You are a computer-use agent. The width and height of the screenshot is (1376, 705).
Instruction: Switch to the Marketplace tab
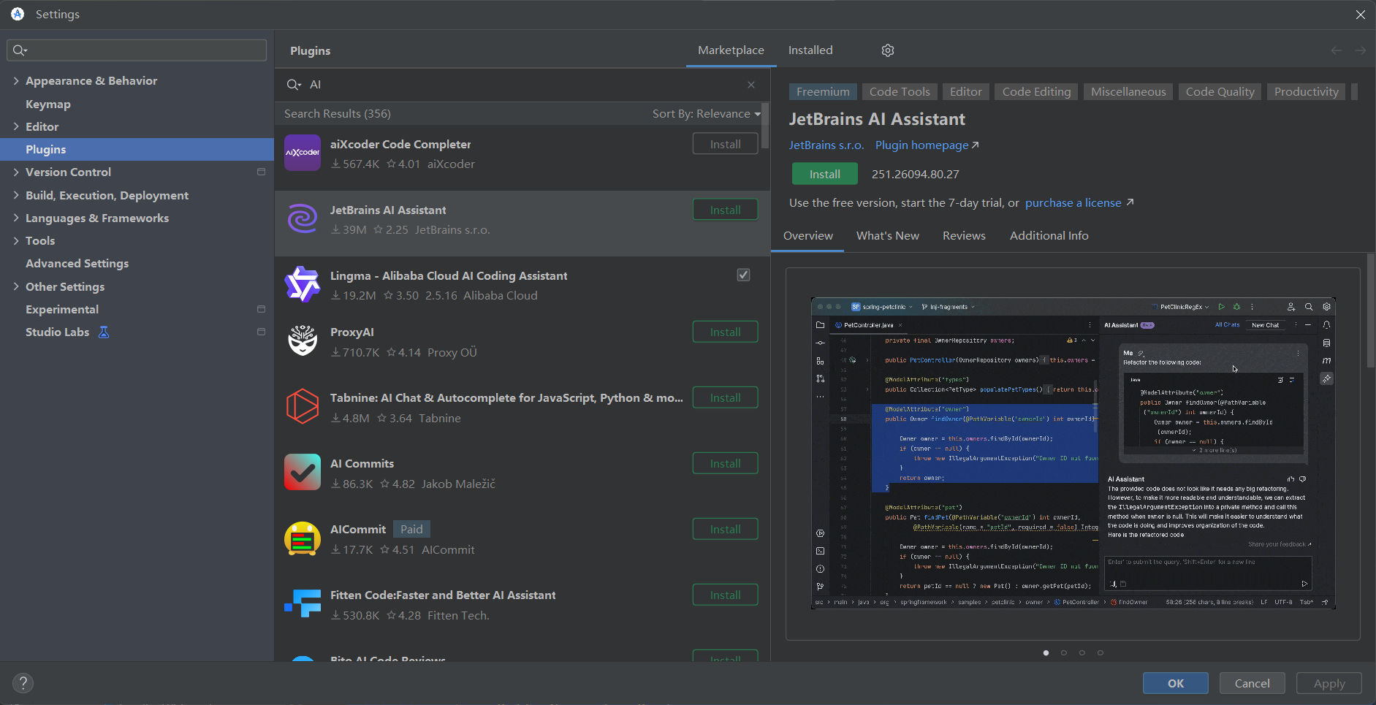[731, 50]
